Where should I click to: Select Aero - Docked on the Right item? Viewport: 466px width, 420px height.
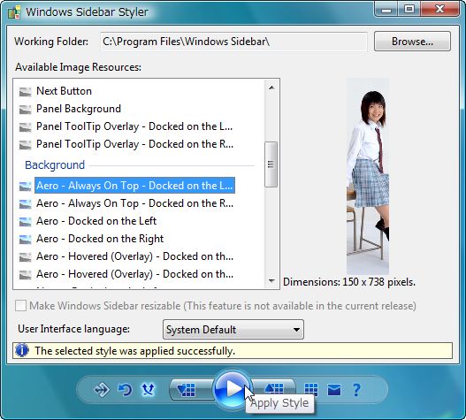pyautogui.click(x=100, y=239)
